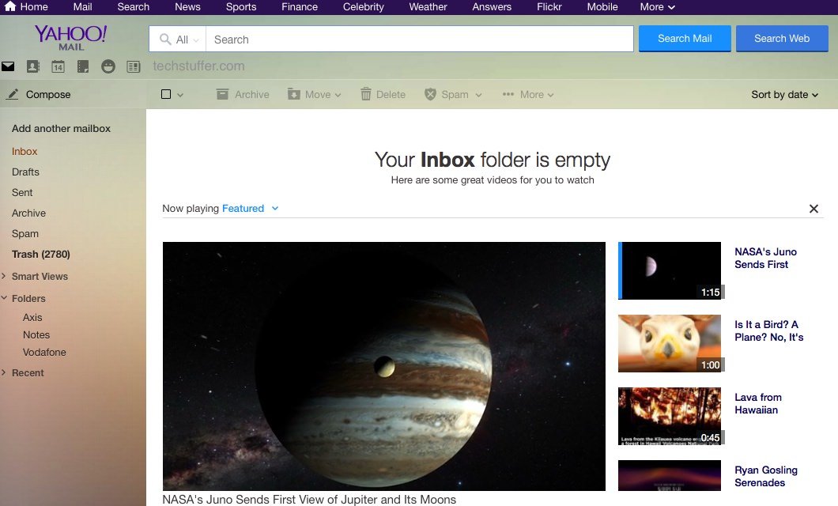838x506 pixels.
Task: Click Add another mailbox
Action: point(61,128)
